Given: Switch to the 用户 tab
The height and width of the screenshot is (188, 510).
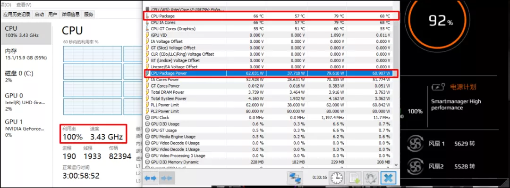Looking at the screenshot, I should coord(53,14).
